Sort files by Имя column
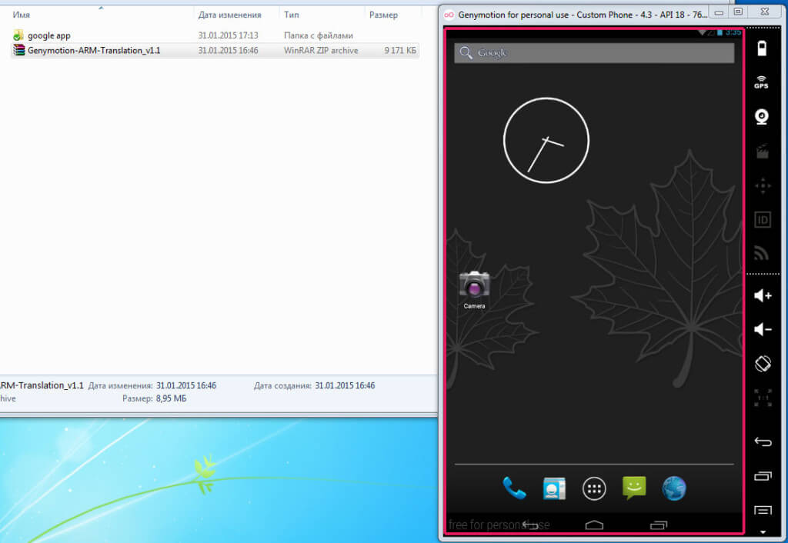The height and width of the screenshot is (543, 788). pos(21,15)
